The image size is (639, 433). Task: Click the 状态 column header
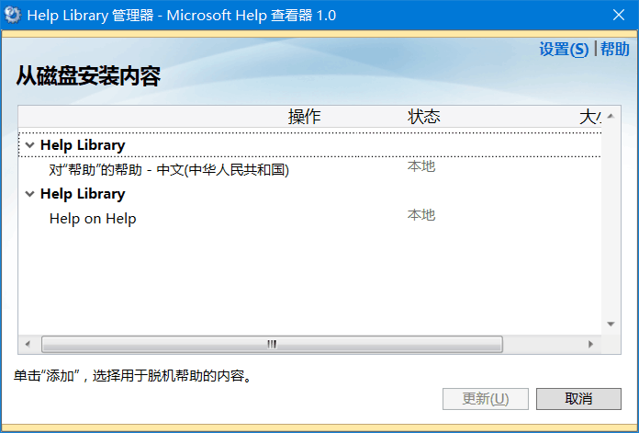pos(424,117)
